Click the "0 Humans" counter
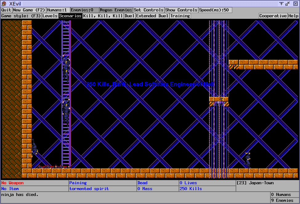Viewport: 300px width, 204px height. [281, 195]
